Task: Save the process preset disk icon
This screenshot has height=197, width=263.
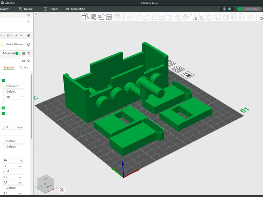Action: pos(24,61)
